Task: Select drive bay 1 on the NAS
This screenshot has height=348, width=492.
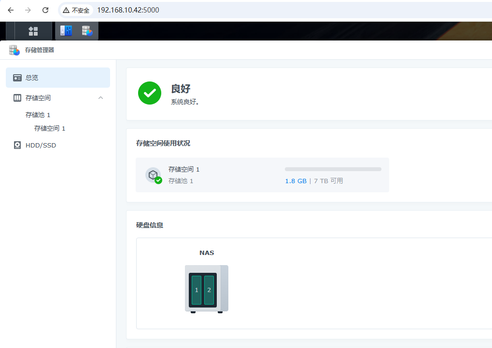Action: [197, 290]
